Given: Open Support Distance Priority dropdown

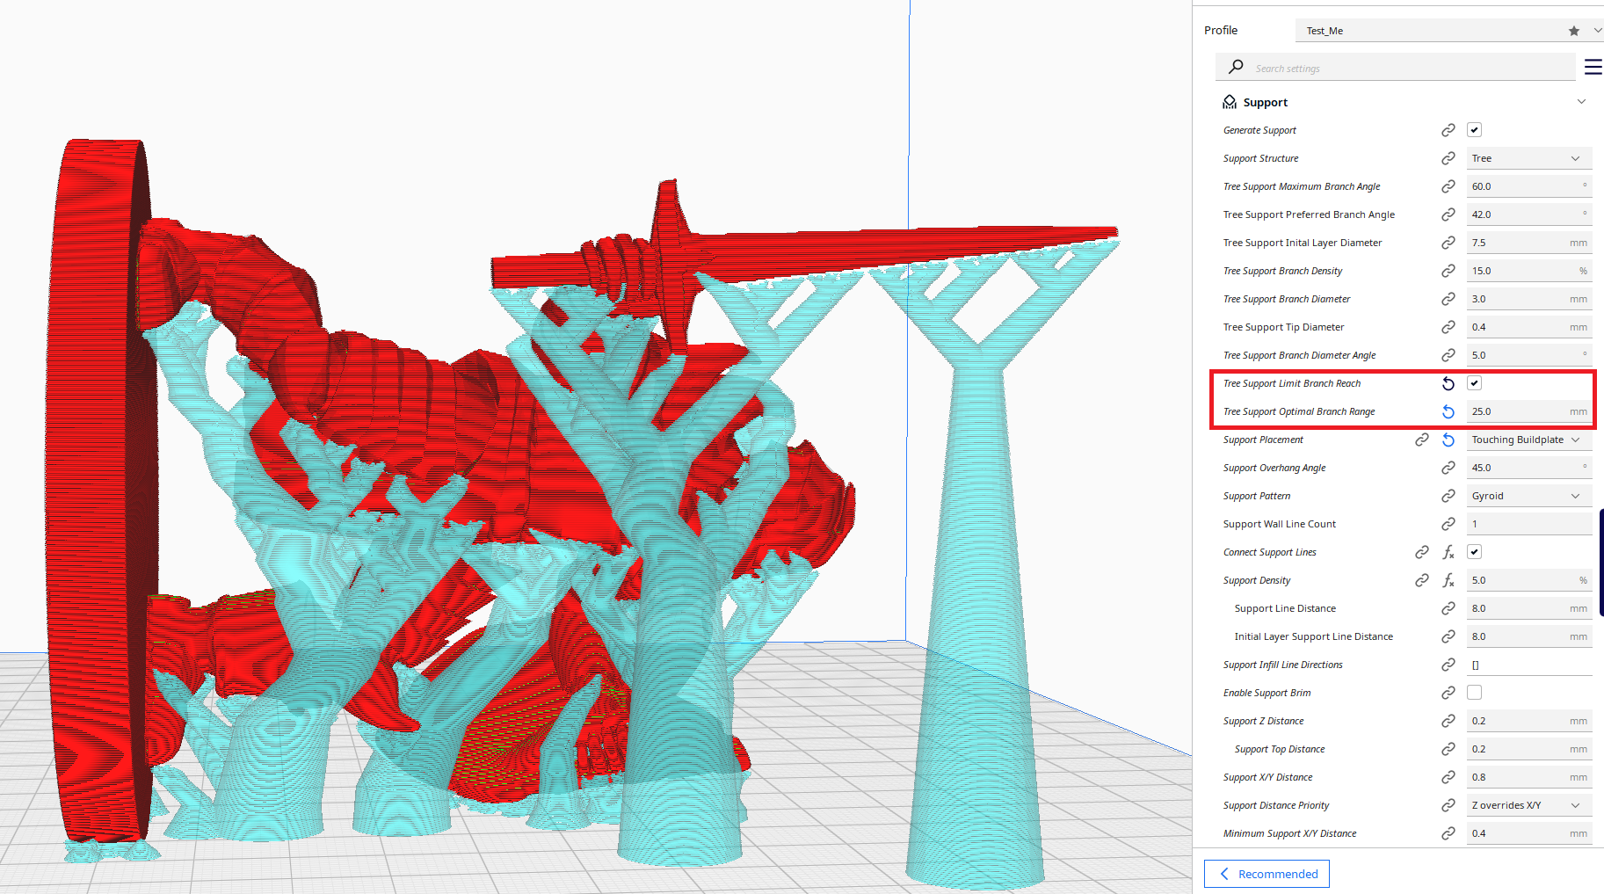Looking at the screenshot, I should tap(1529, 805).
